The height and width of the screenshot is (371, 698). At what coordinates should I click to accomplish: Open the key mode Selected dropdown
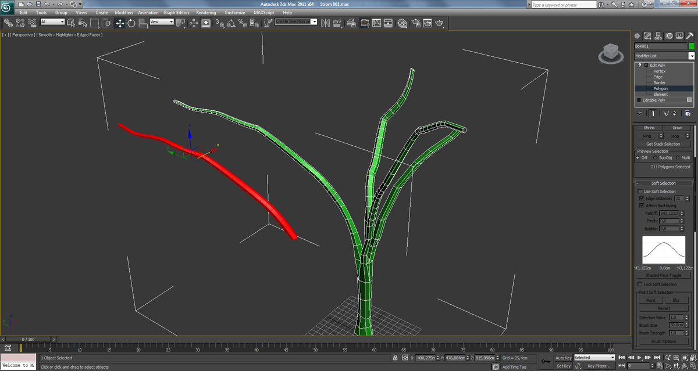pos(594,358)
